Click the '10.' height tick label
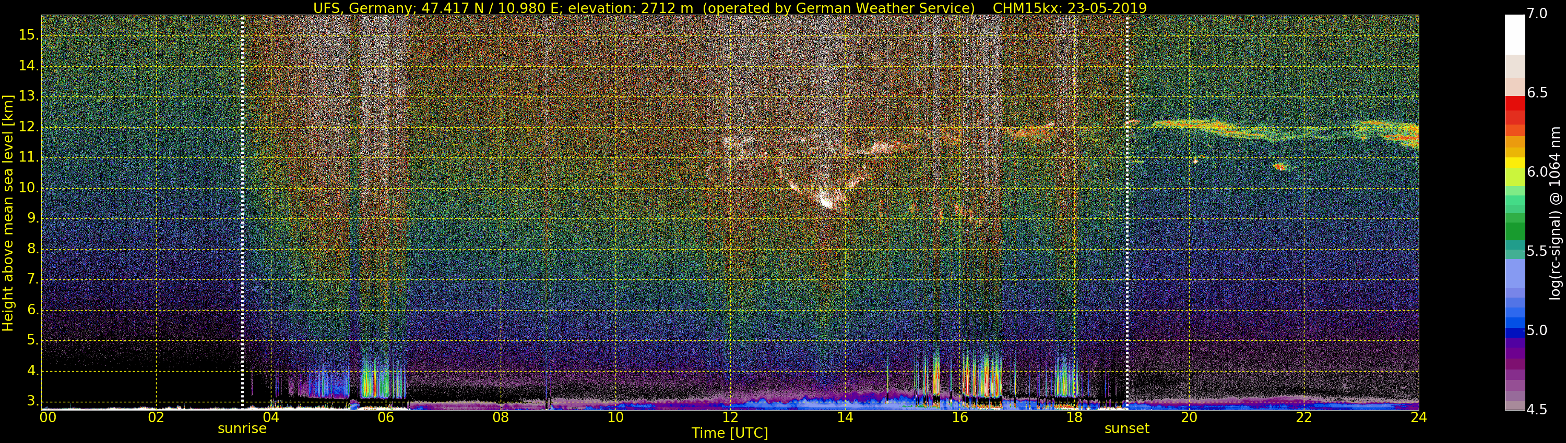This screenshot has height=443, width=1566. click(x=29, y=188)
